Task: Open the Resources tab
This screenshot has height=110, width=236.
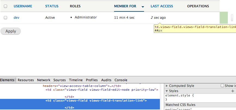Action: pyautogui.click(x=26, y=80)
